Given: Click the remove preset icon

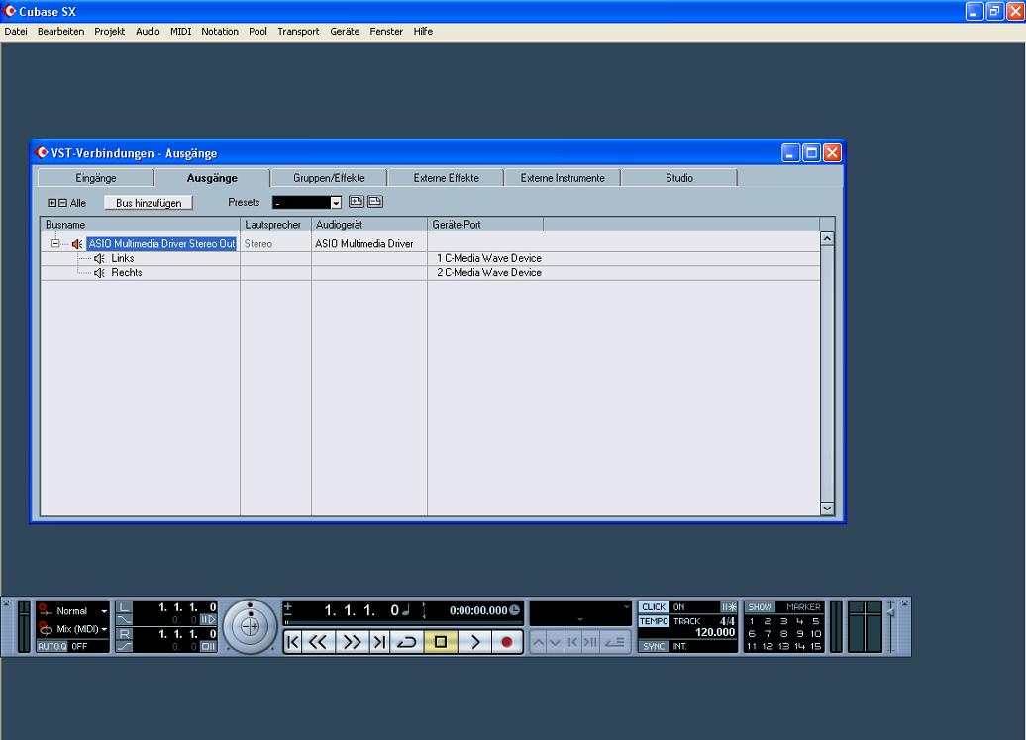Looking at the screenshot, I should point(375,202).
